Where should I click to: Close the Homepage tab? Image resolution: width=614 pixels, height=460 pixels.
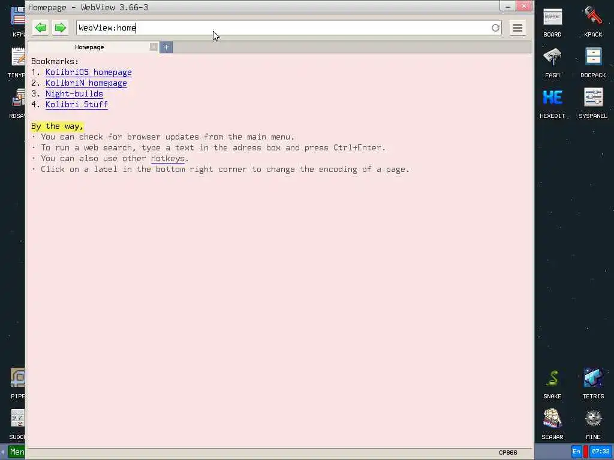point(153,47)
